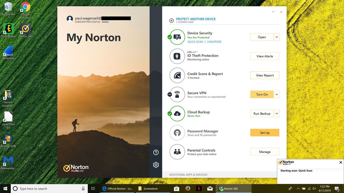Image resolution: width=344 pixels, height=193 pixels.
Task: Open Netflix from the taskbar
Action: [198, 188]
